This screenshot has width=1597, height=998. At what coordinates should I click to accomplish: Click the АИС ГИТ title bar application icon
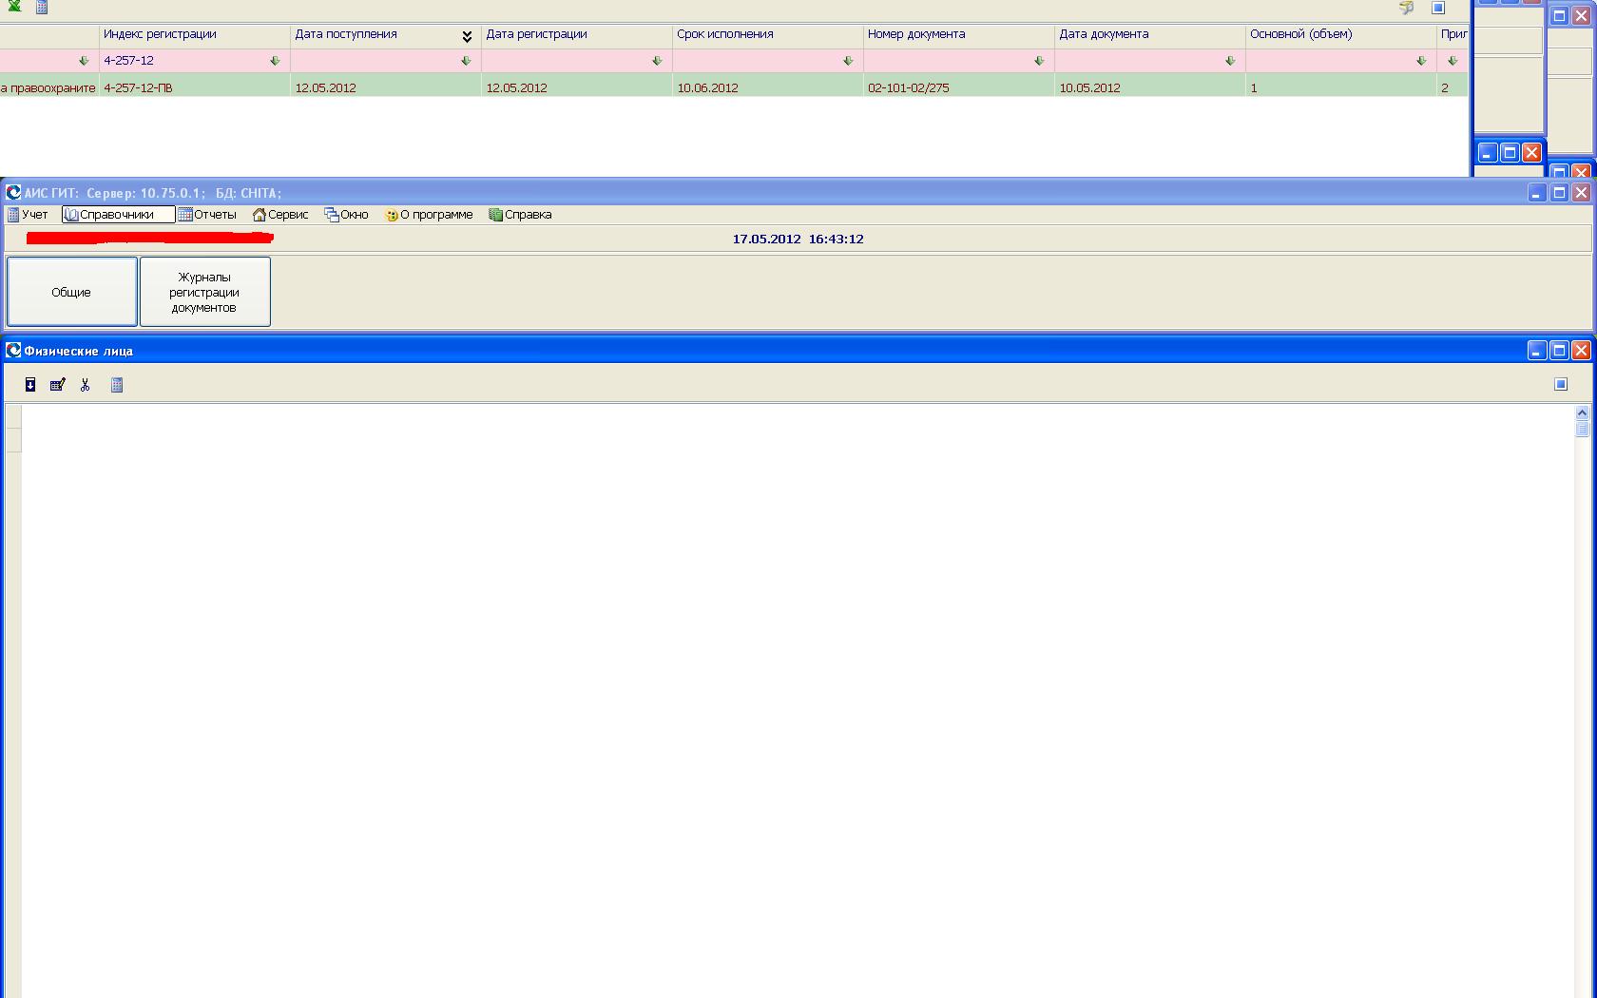point(13,193)
